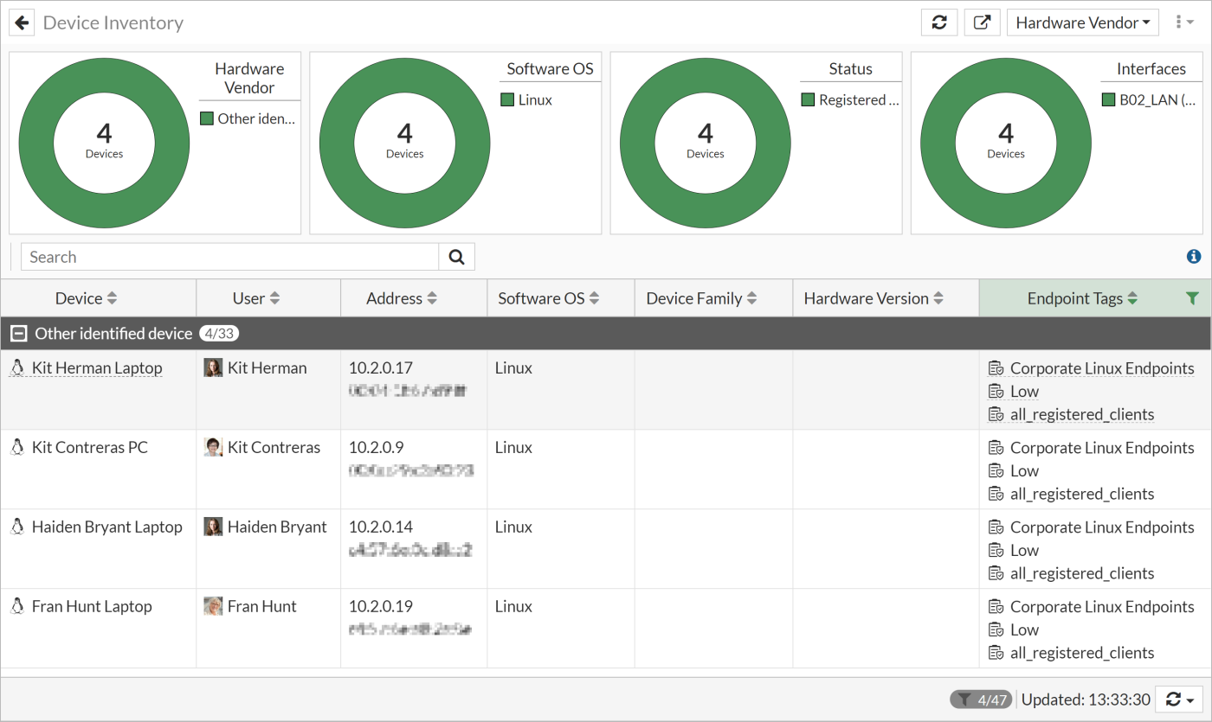Click Kit Contreras PC's Linux penguin icon
Viewport: 1212px width, 722px height.
(x=16, y=447)
